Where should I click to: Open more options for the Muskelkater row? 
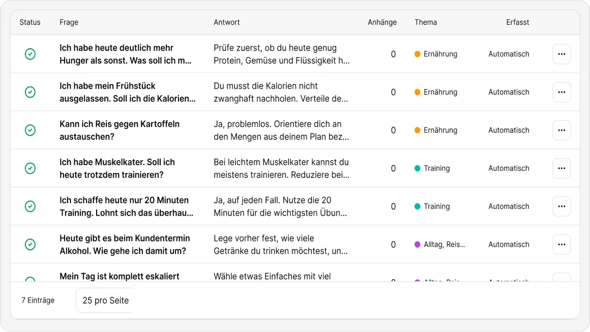[562, 168]
